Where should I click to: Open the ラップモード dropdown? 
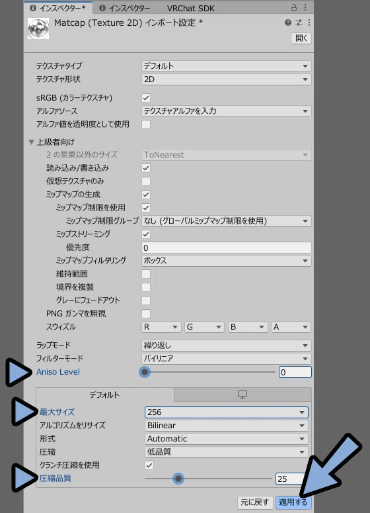click(x=227, y=345)
